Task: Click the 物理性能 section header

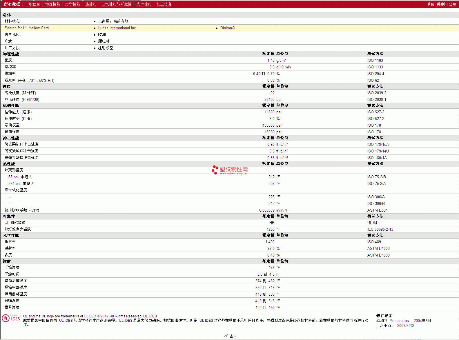Action: [11, 54]
